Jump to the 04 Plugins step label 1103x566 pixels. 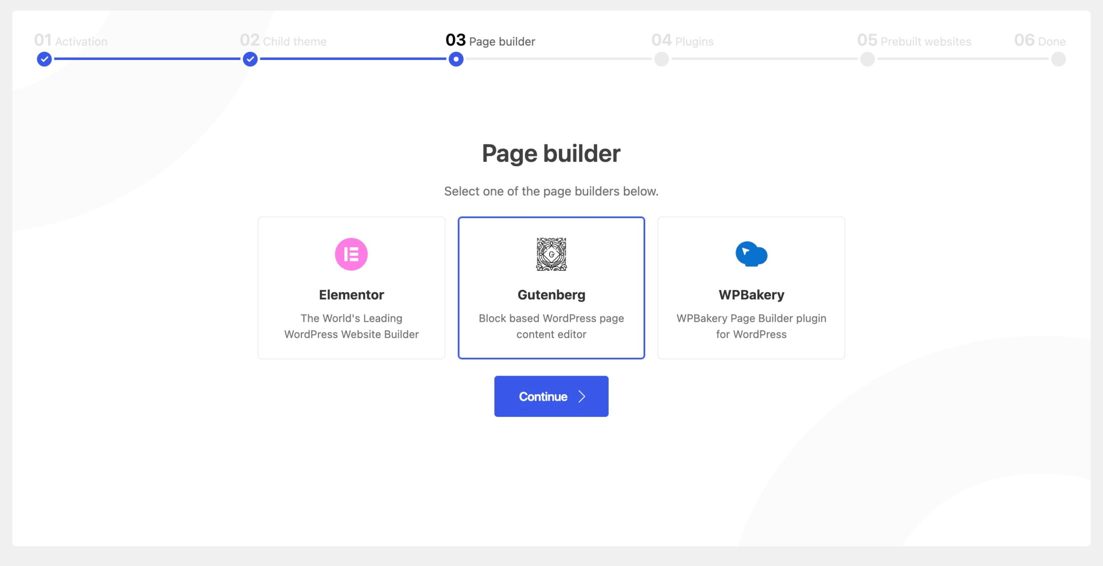(x=682, y=40)
